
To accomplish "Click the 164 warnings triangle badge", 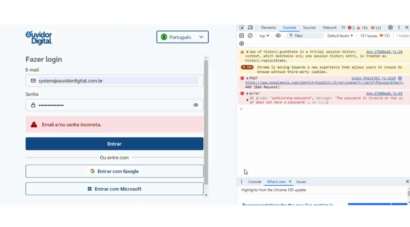I will pos(362,28).
